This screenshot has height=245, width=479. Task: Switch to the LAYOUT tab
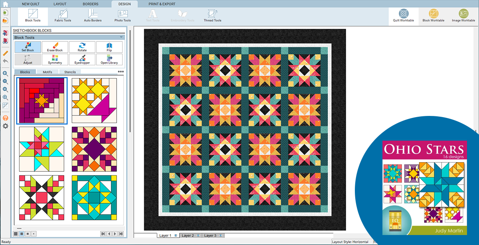(x=60, y=4)
